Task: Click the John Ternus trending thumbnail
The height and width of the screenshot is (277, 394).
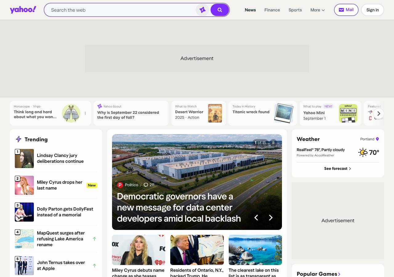Action: pos(24,266)
